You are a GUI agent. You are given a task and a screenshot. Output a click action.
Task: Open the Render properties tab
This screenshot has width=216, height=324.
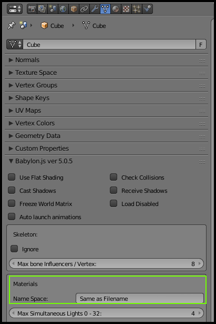click(32, 9)
